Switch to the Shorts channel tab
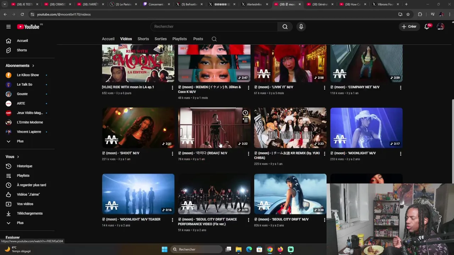454x255 pixels. click(143, 39)
